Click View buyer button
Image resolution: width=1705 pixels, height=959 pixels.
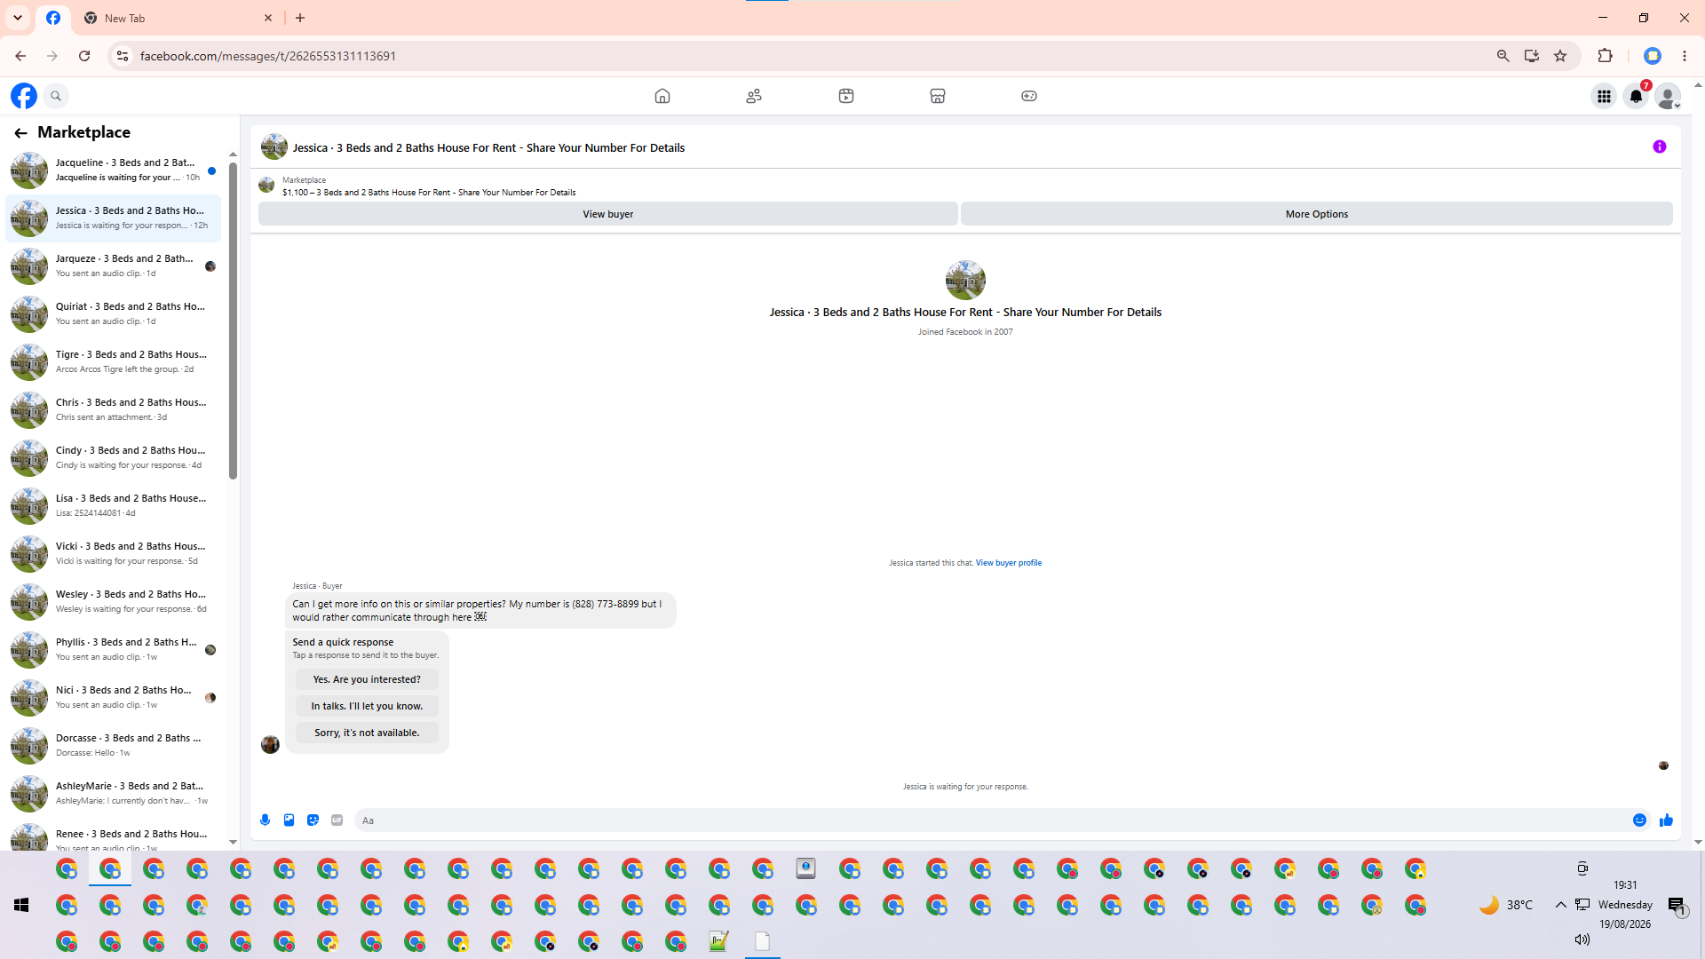(x=608, y=214)
